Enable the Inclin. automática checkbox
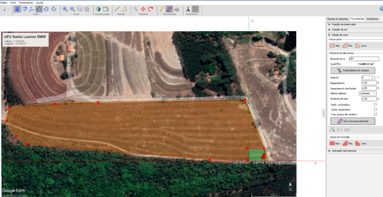The width and height of the screenshot is (383, 197). pos(375,104)
